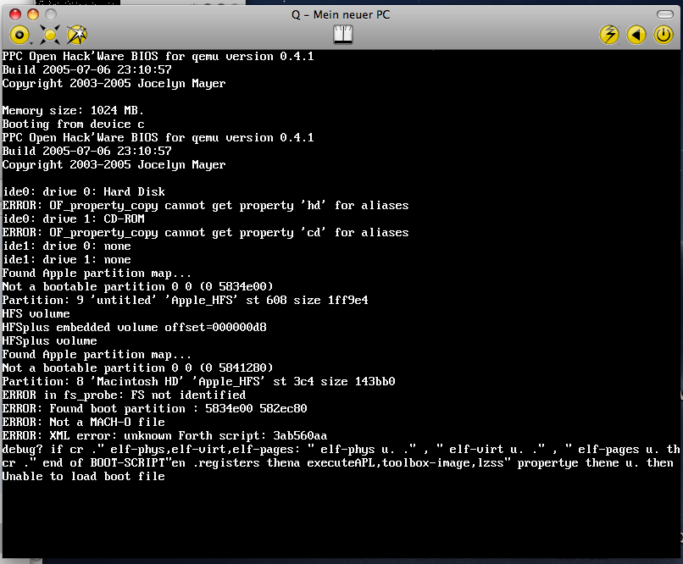
Task: Click 'ide0: drive 0: Hard Disk' text
Action: coord(84,192)
